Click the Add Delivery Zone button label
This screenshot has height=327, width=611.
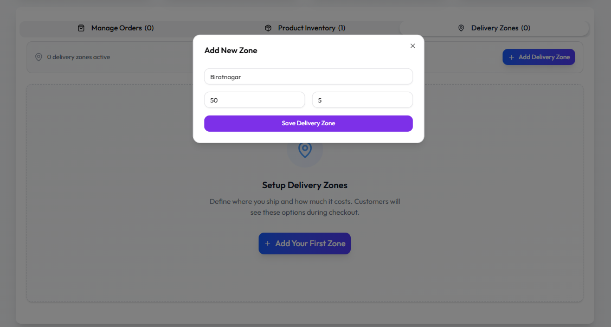click(x=544, y=57)
